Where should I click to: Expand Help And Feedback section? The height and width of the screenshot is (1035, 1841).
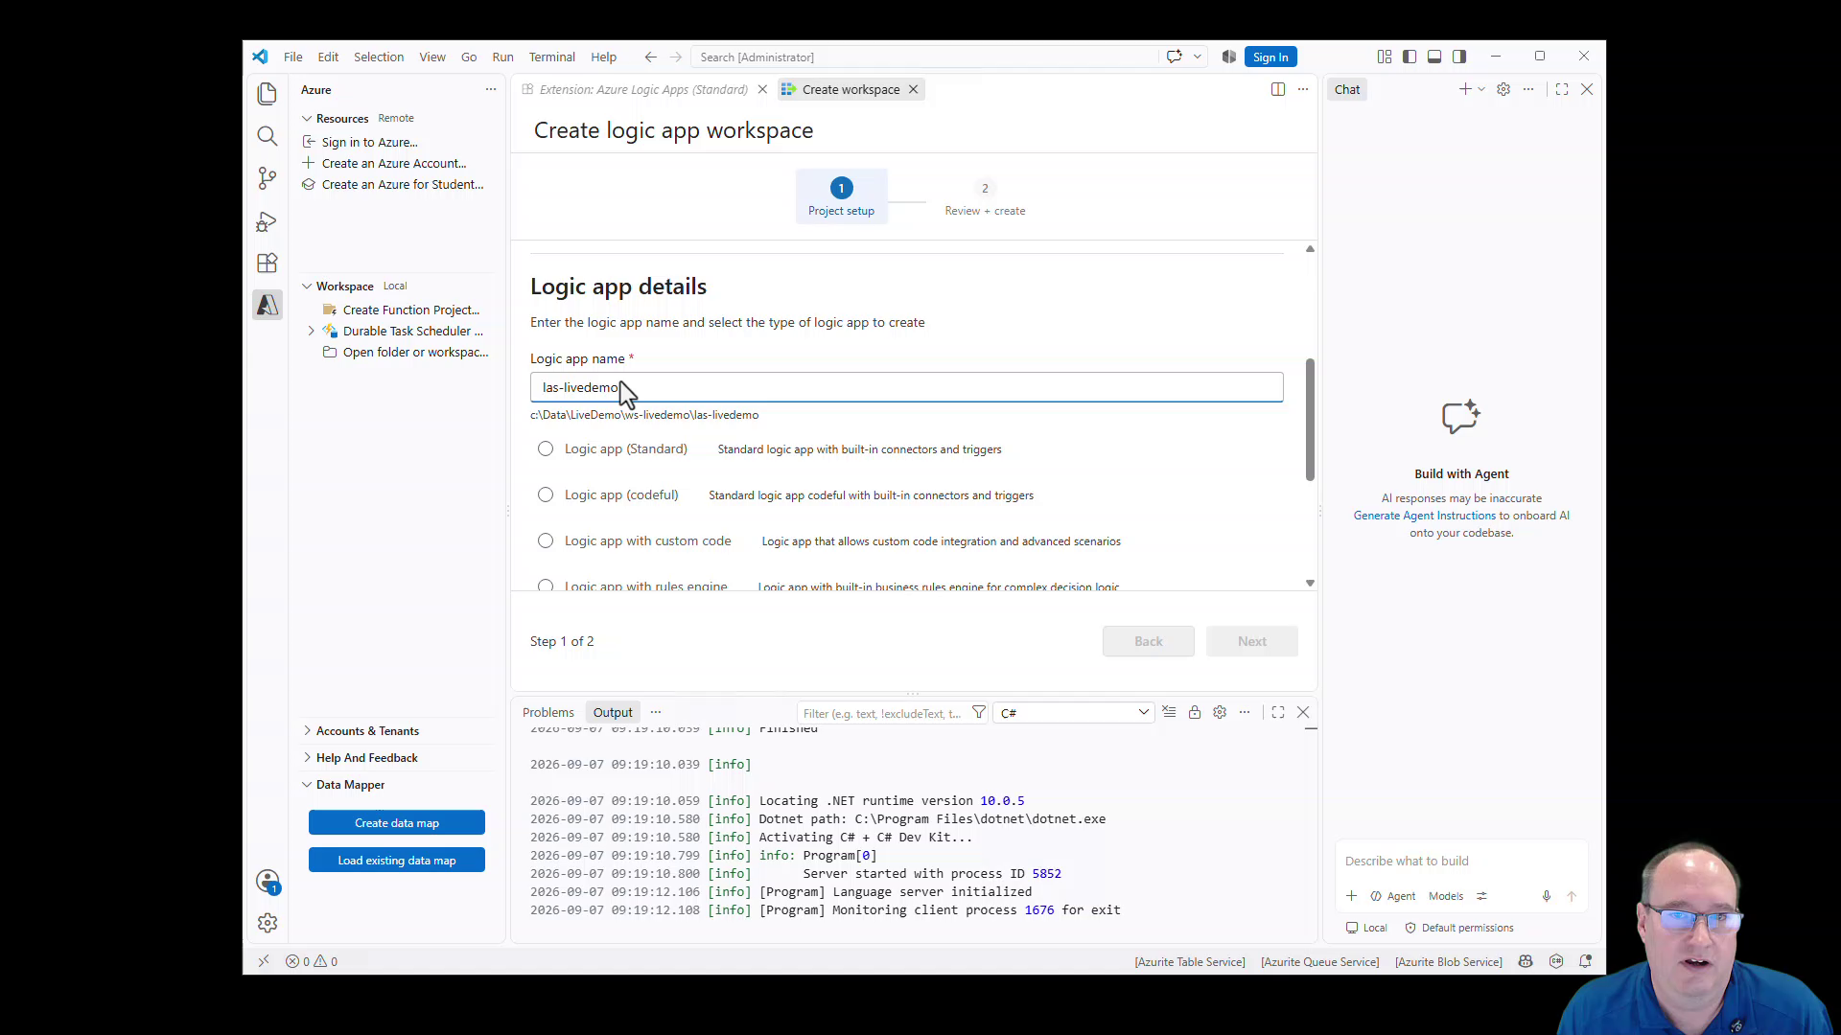tap(307, 757)
